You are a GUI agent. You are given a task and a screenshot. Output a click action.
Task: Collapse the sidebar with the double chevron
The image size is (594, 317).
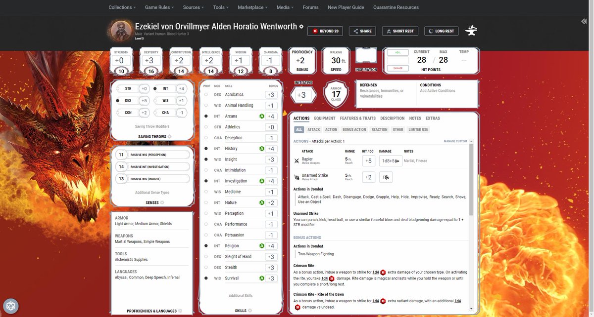tap(584, 22)
